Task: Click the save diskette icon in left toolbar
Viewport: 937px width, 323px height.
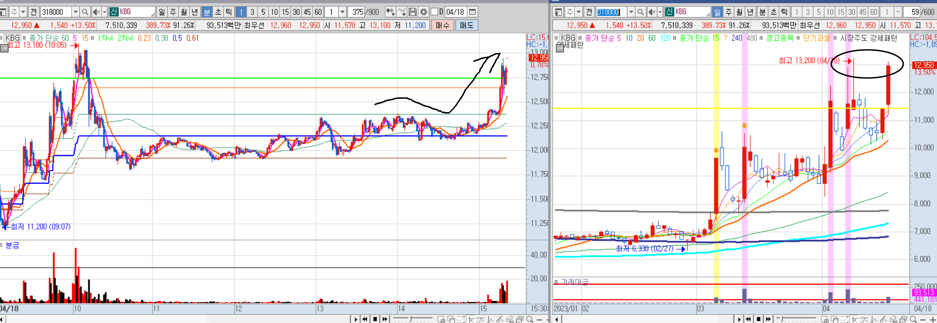Action: (x=413, y=12)
